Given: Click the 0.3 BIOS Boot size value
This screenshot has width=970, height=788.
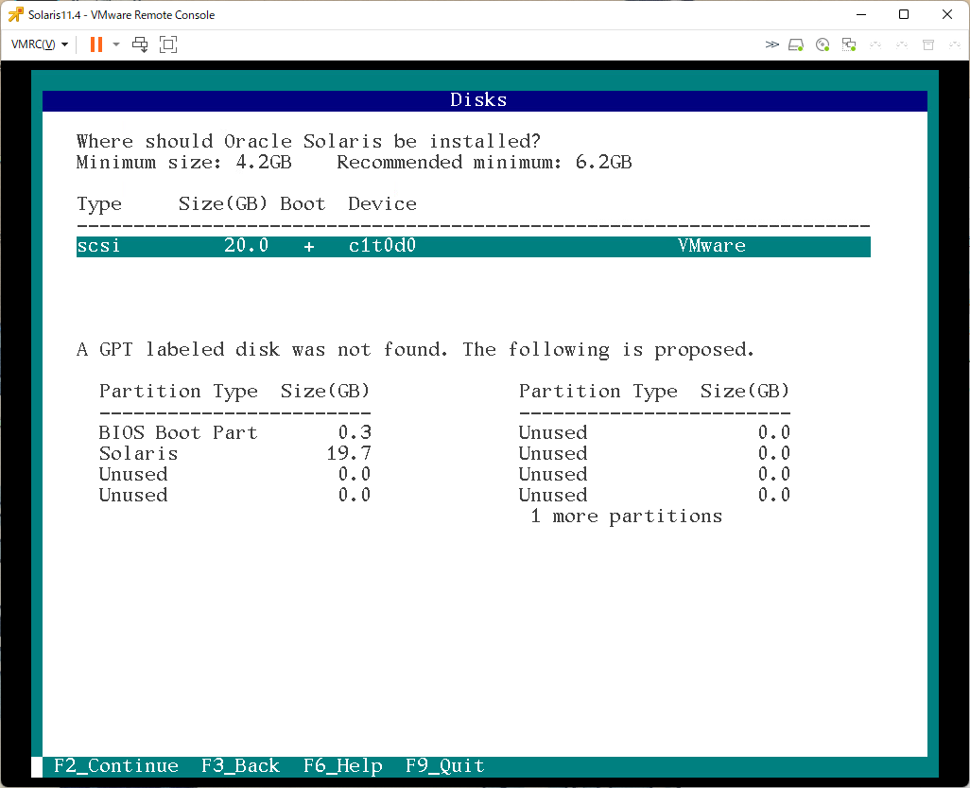Looking at the screenshot, I should 355,432.
